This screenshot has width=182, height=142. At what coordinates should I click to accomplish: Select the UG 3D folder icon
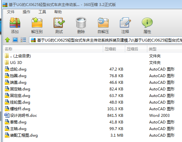[7, 62]
